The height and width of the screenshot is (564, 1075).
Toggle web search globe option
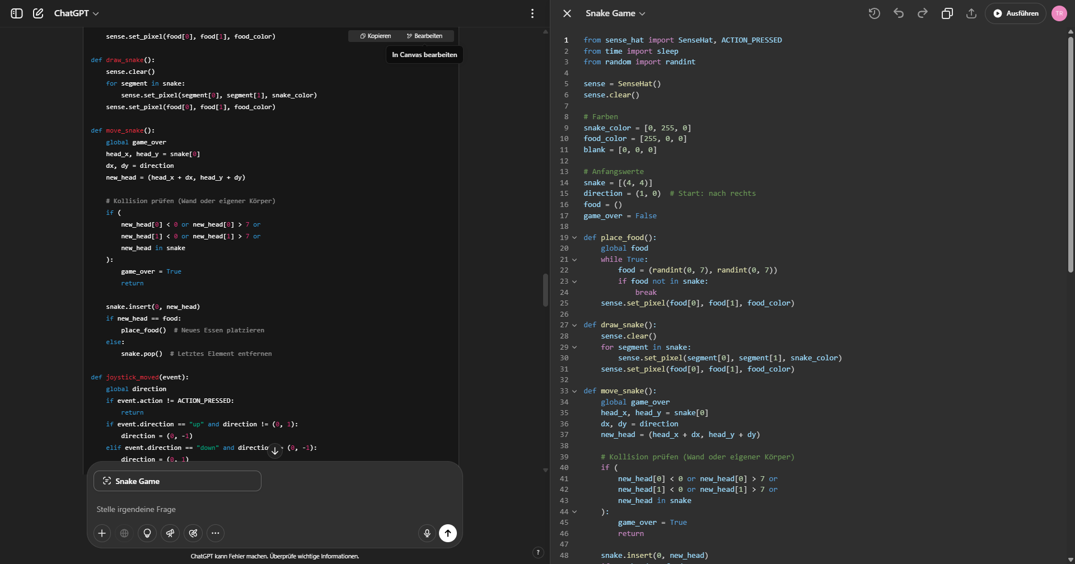click(x=124, y=533)
